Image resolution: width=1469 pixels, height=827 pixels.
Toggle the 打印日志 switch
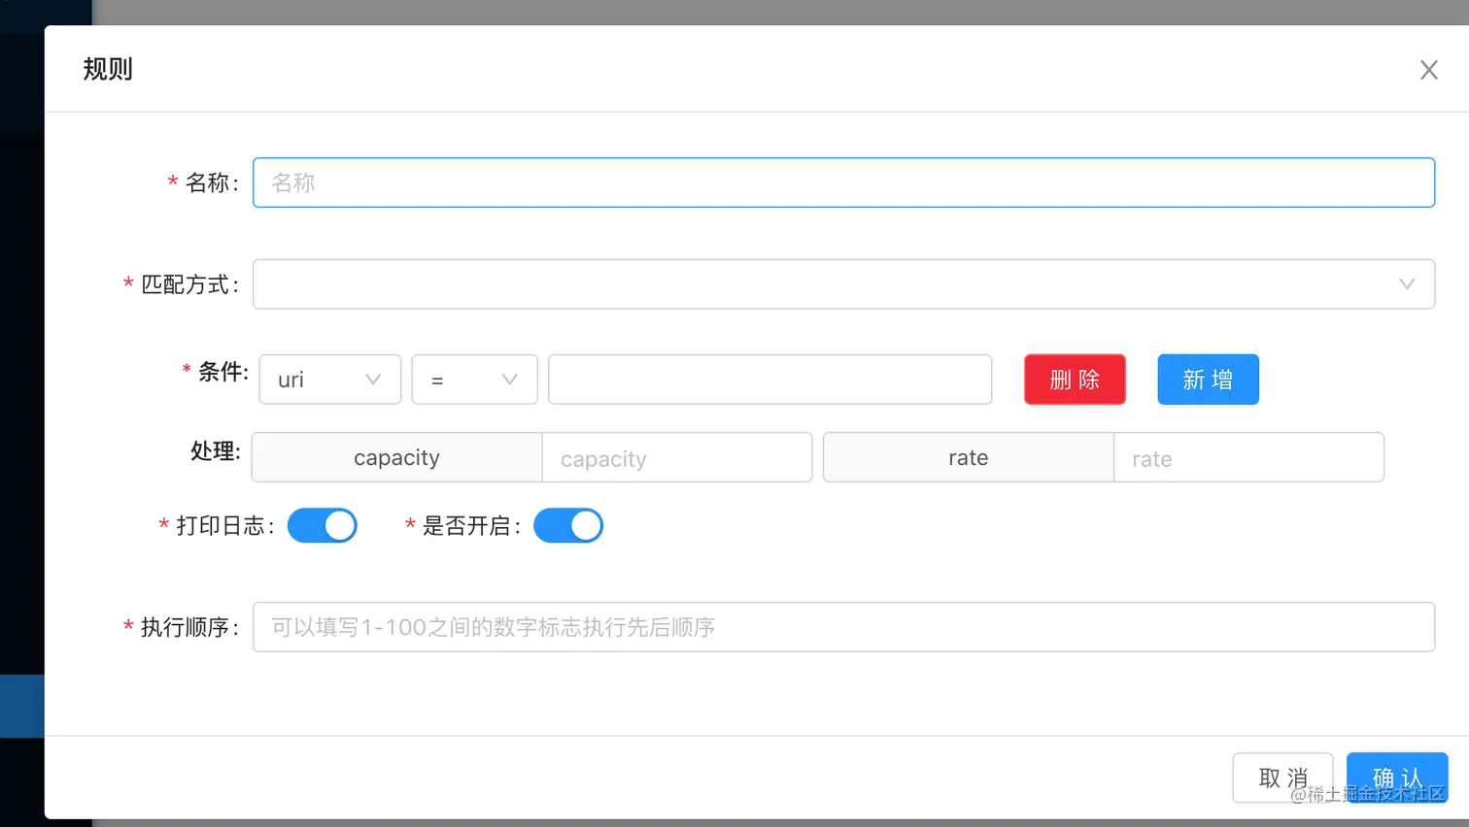(323, 526)
